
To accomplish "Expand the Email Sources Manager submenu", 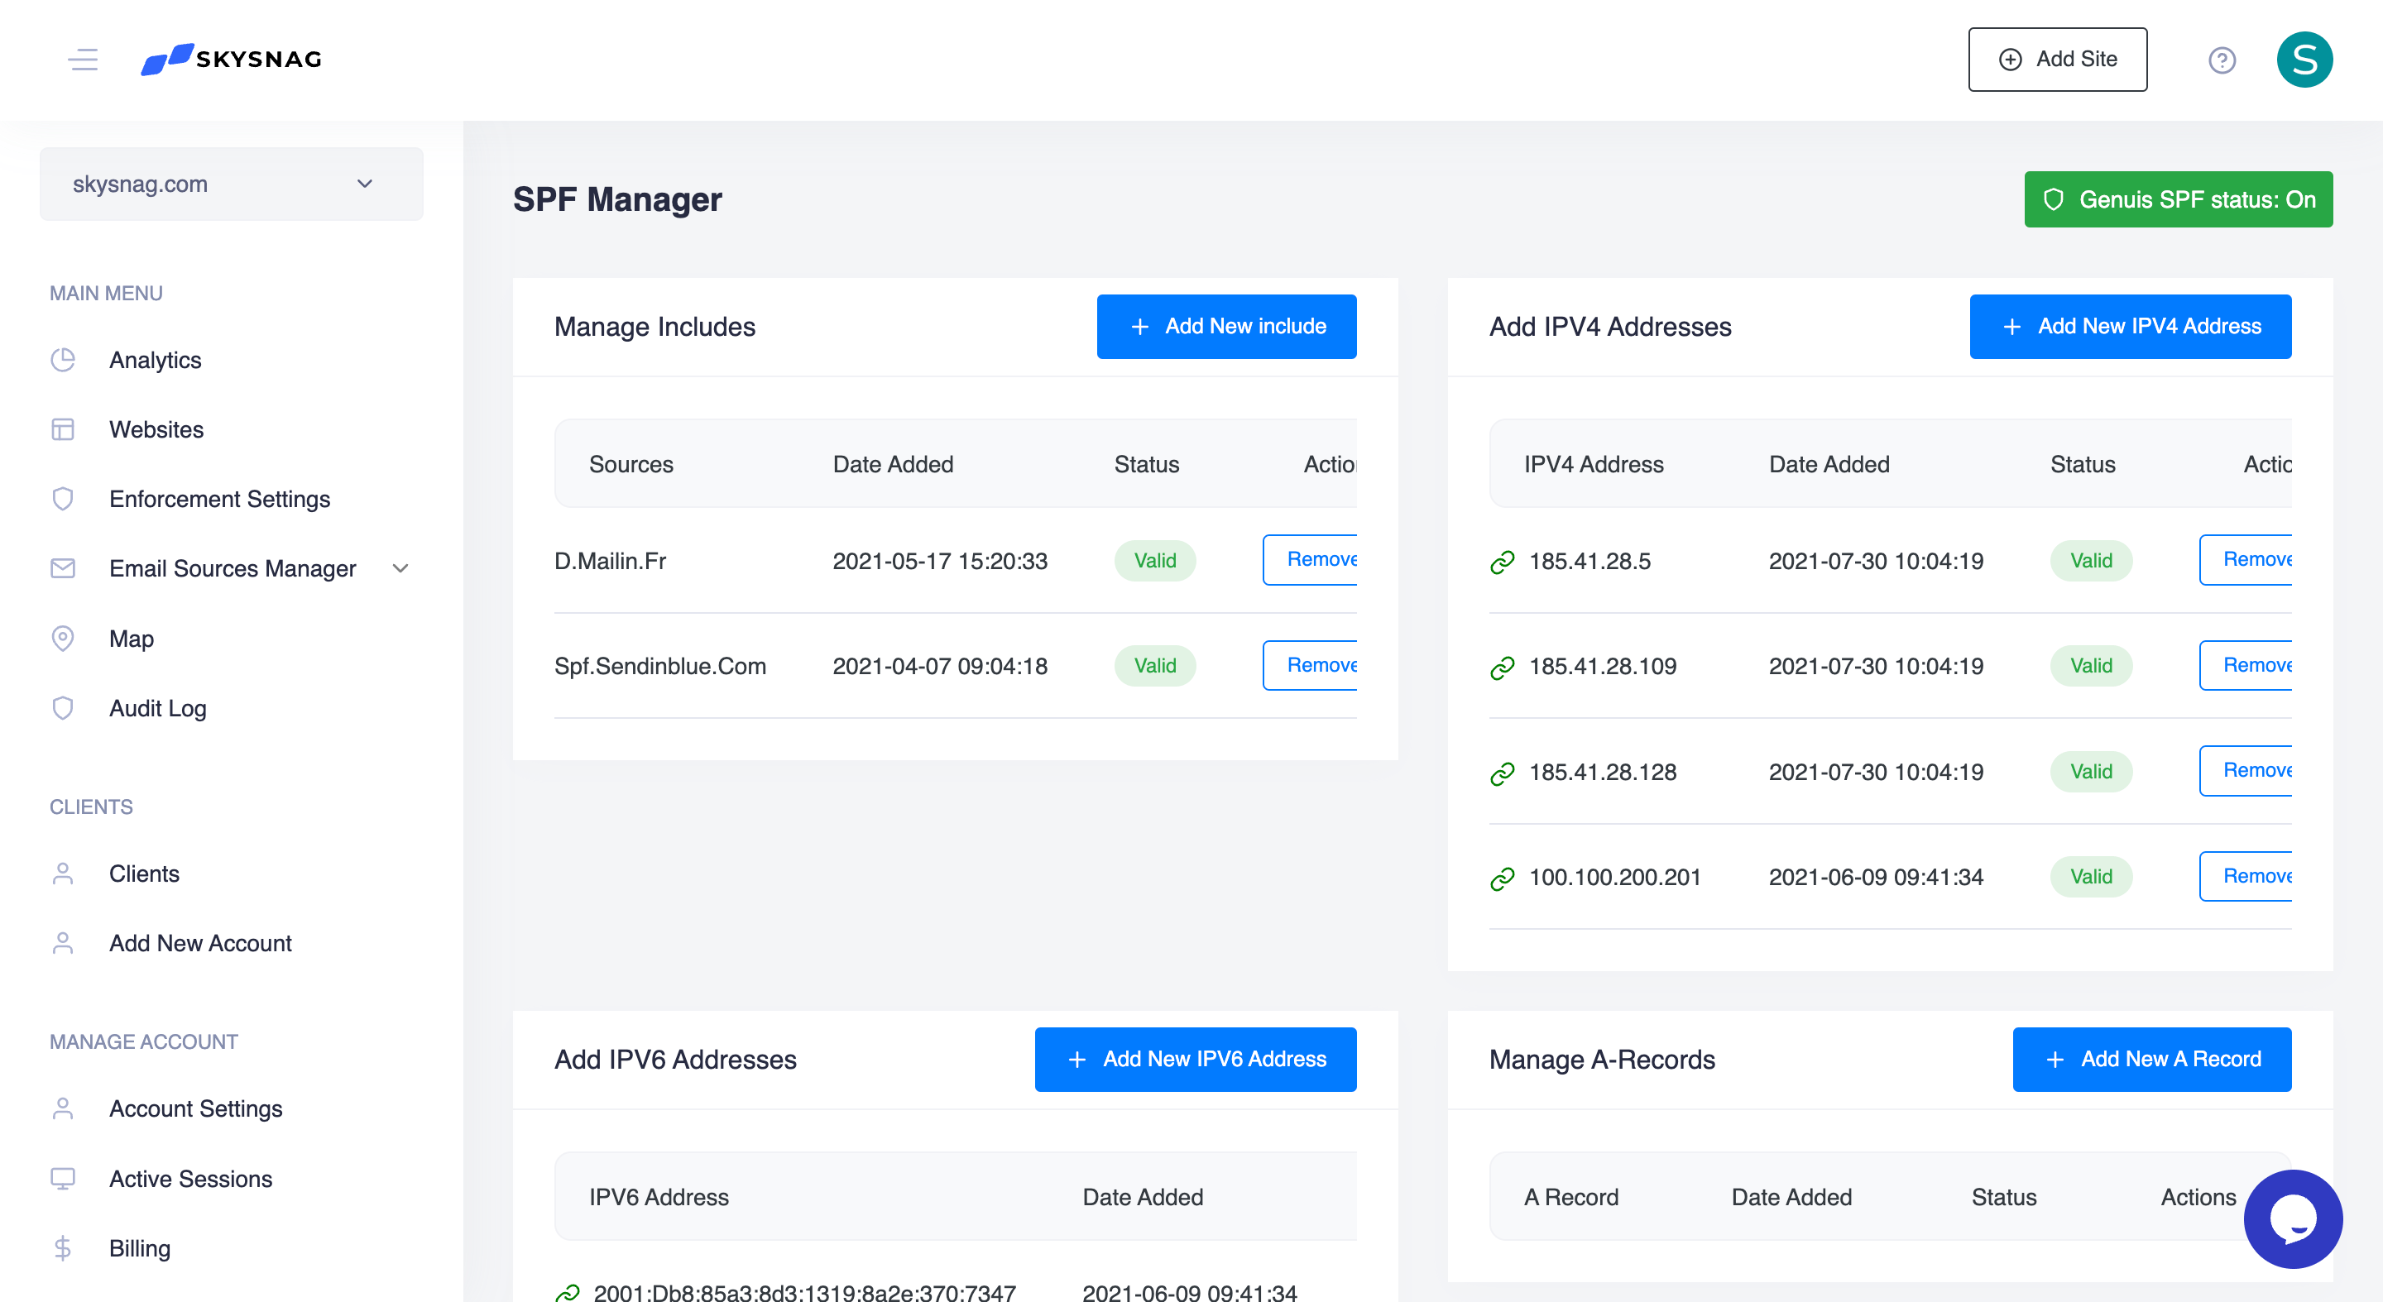I will coord(400,569).
